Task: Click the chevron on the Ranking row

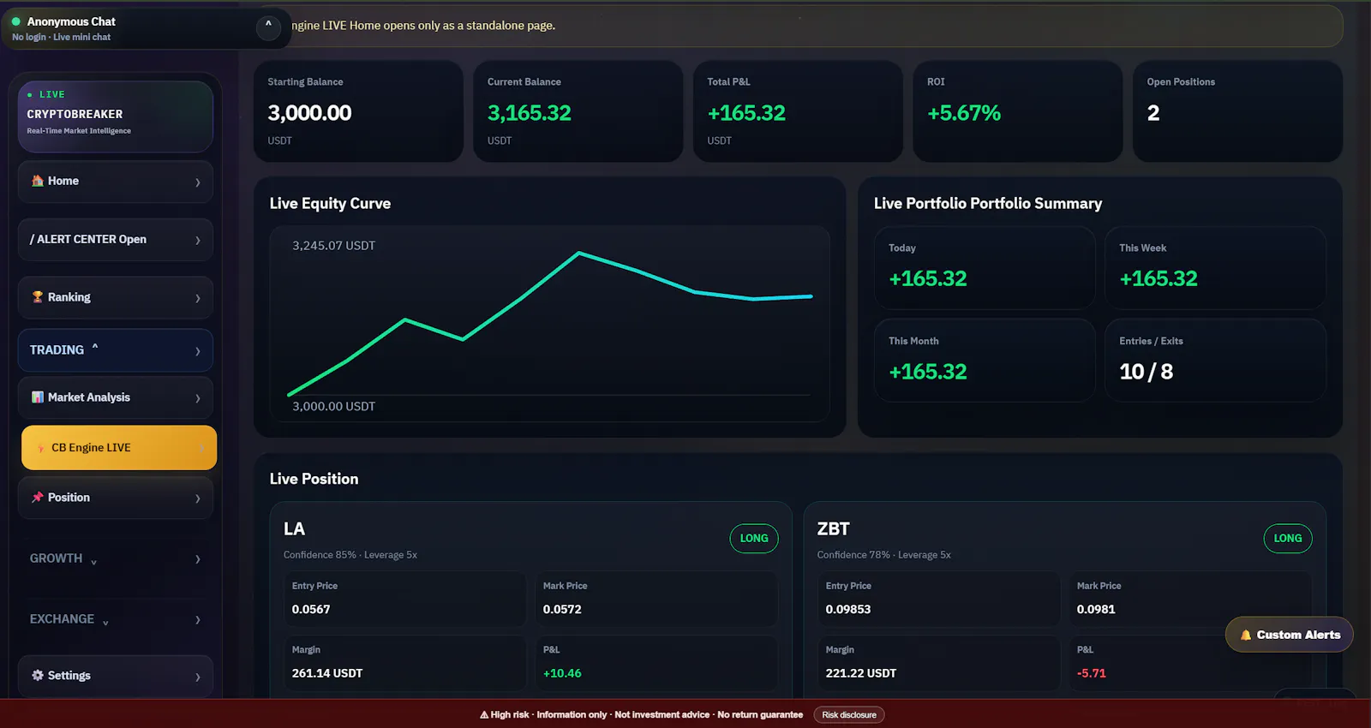Action: 198,298
